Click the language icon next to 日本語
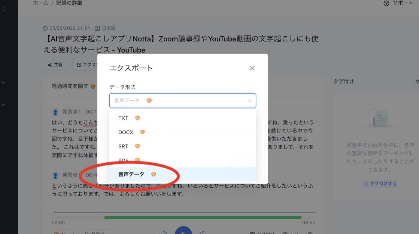This screenshot has height=234, width=419. tap(97, 28)
